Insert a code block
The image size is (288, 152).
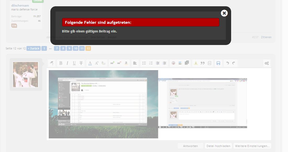pos(209,63)
